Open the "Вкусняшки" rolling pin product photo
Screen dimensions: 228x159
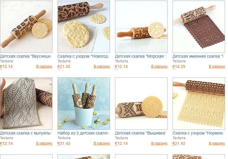26,27
